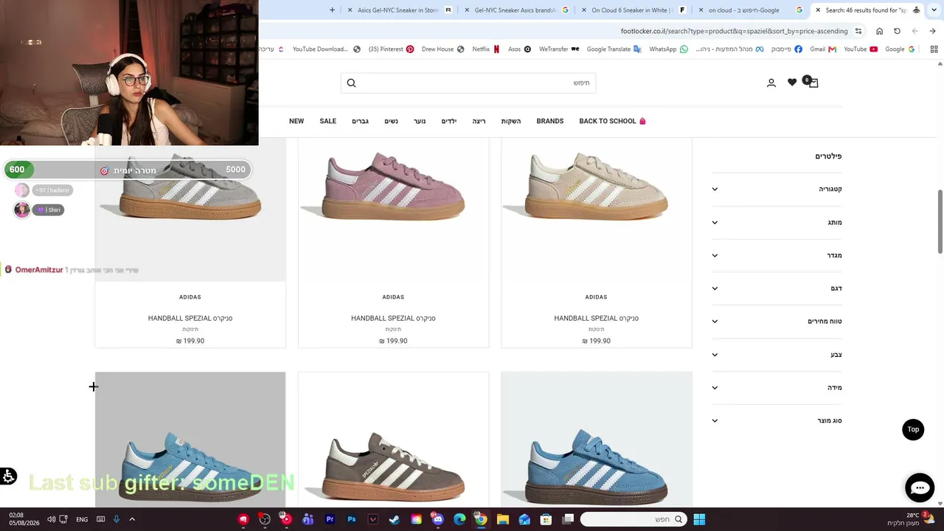Open a new browser tab

(x=332, y=10)
